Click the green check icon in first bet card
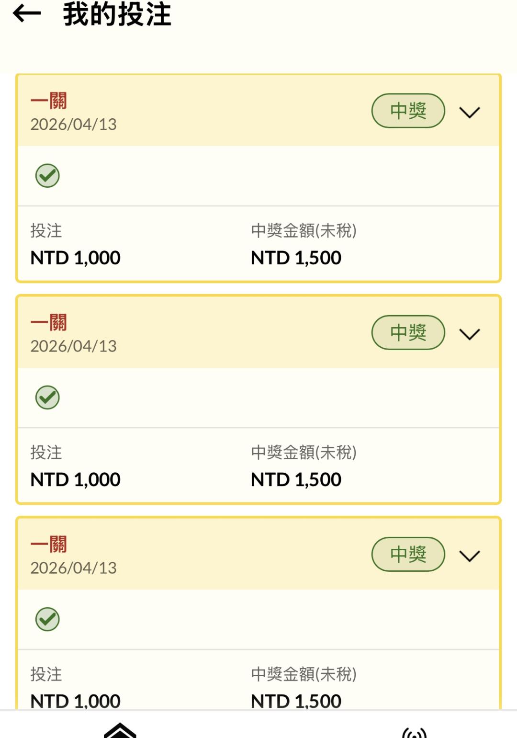This screenshot has width=517, height=738. coord(47,176)
